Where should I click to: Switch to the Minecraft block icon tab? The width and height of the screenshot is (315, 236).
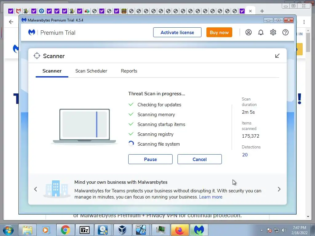(x=124, y=11)
